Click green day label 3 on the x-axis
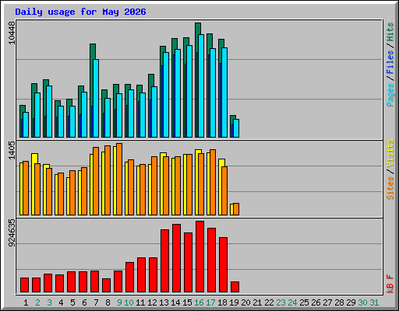399x311 pixels. pyautogui.click(x=49, y=302)
